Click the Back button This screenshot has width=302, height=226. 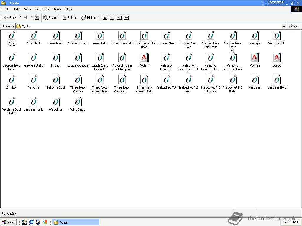coord(10,18)
